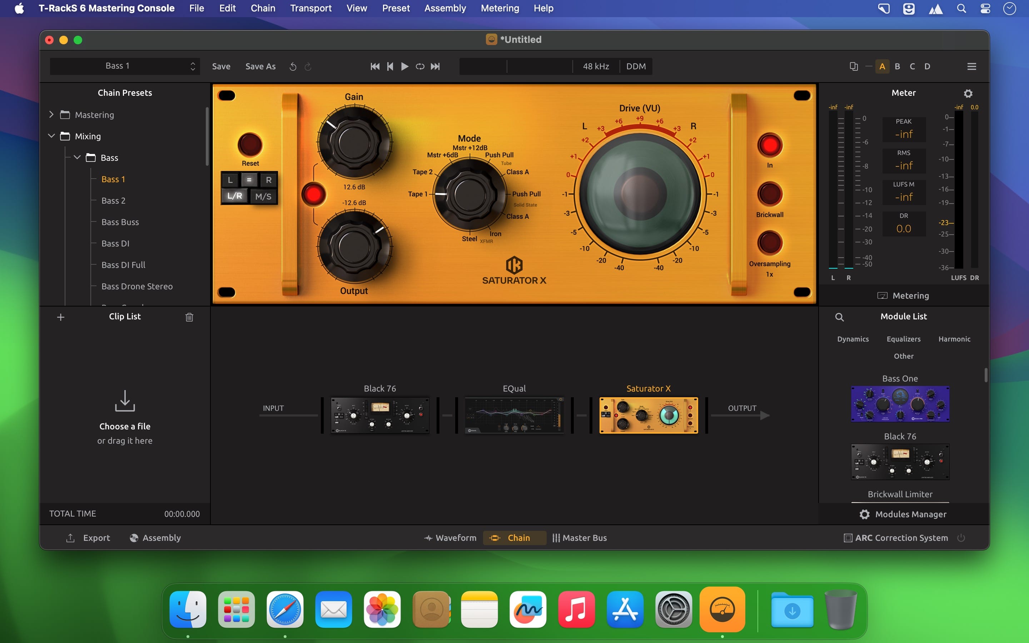Click the copy snapshot icon beside A
The image size is (1029, 643).
(x=853, y=66)
